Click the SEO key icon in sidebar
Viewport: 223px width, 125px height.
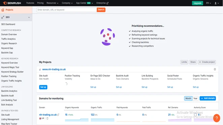click(x=3, y=17)
